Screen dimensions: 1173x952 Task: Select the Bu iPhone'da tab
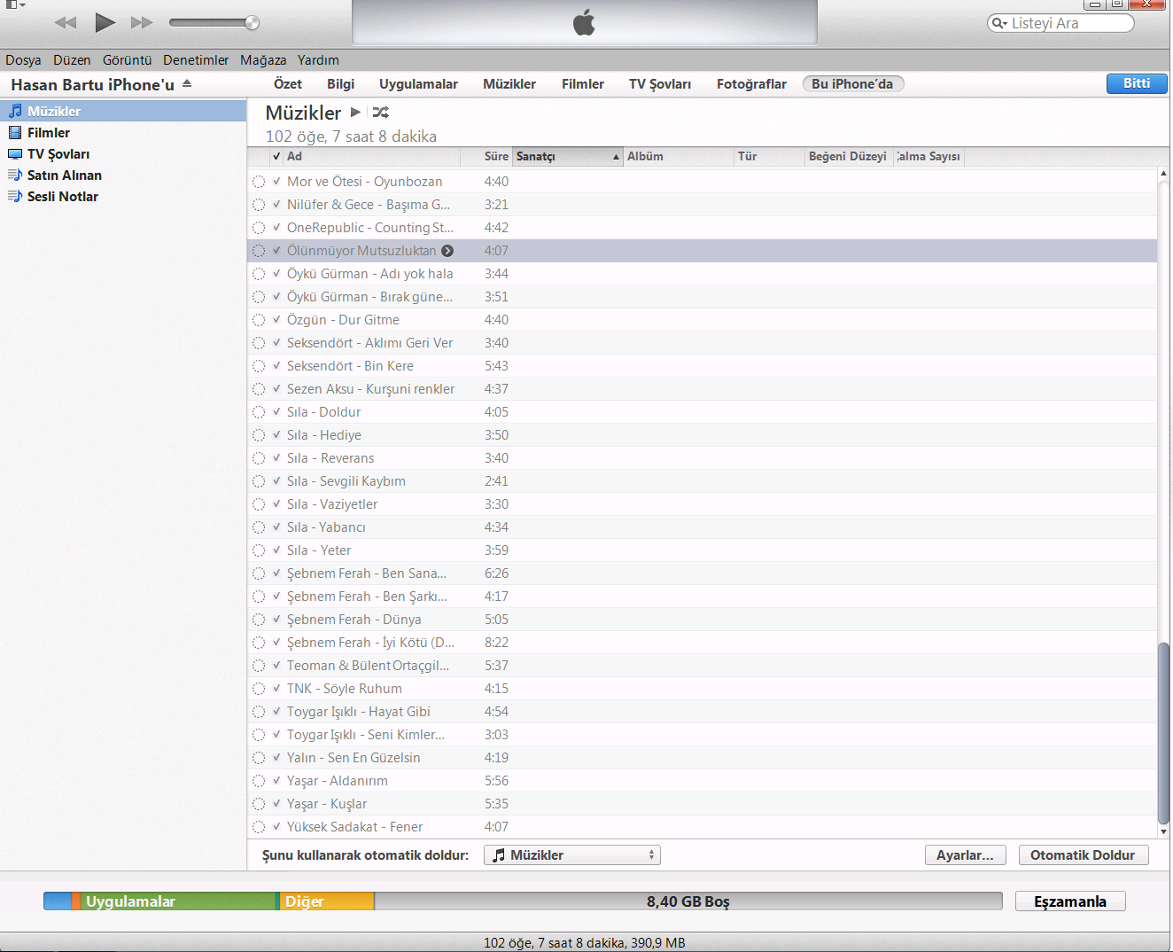click(853, 83)
